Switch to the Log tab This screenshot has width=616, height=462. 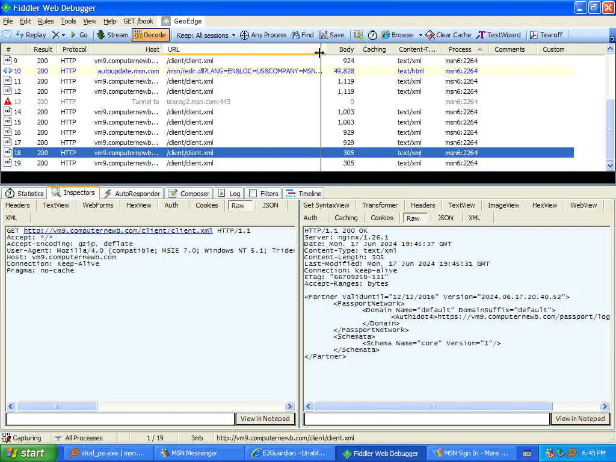click(229, 193)
